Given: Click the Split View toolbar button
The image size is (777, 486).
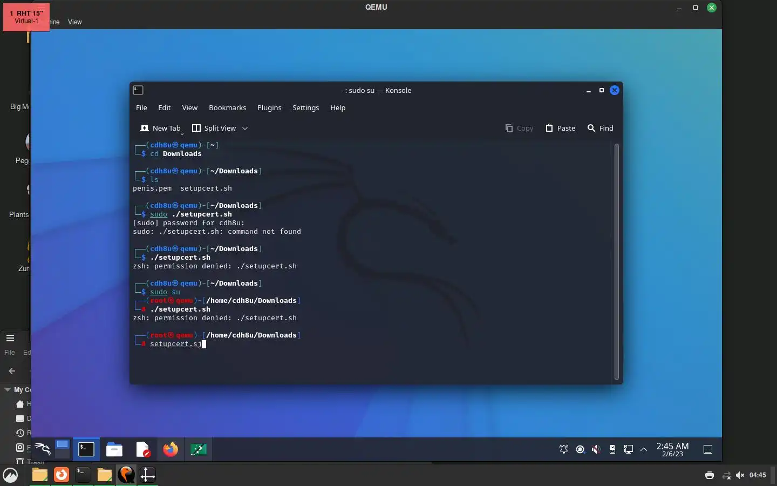Looking at the screenshot, I should coord(214,128).
